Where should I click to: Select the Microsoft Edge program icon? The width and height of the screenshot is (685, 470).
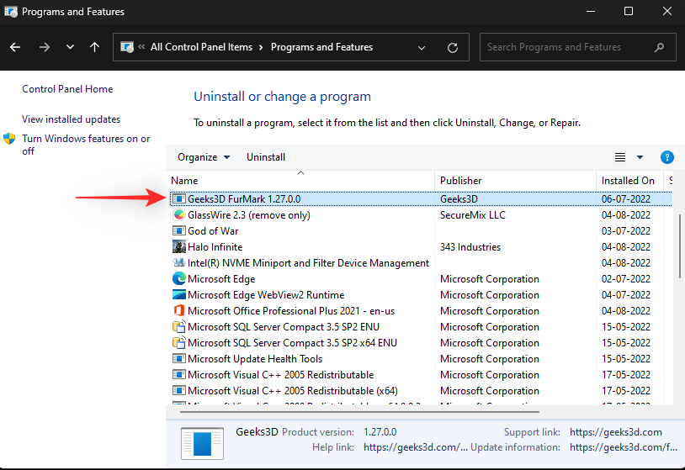(x=178, y=279)
